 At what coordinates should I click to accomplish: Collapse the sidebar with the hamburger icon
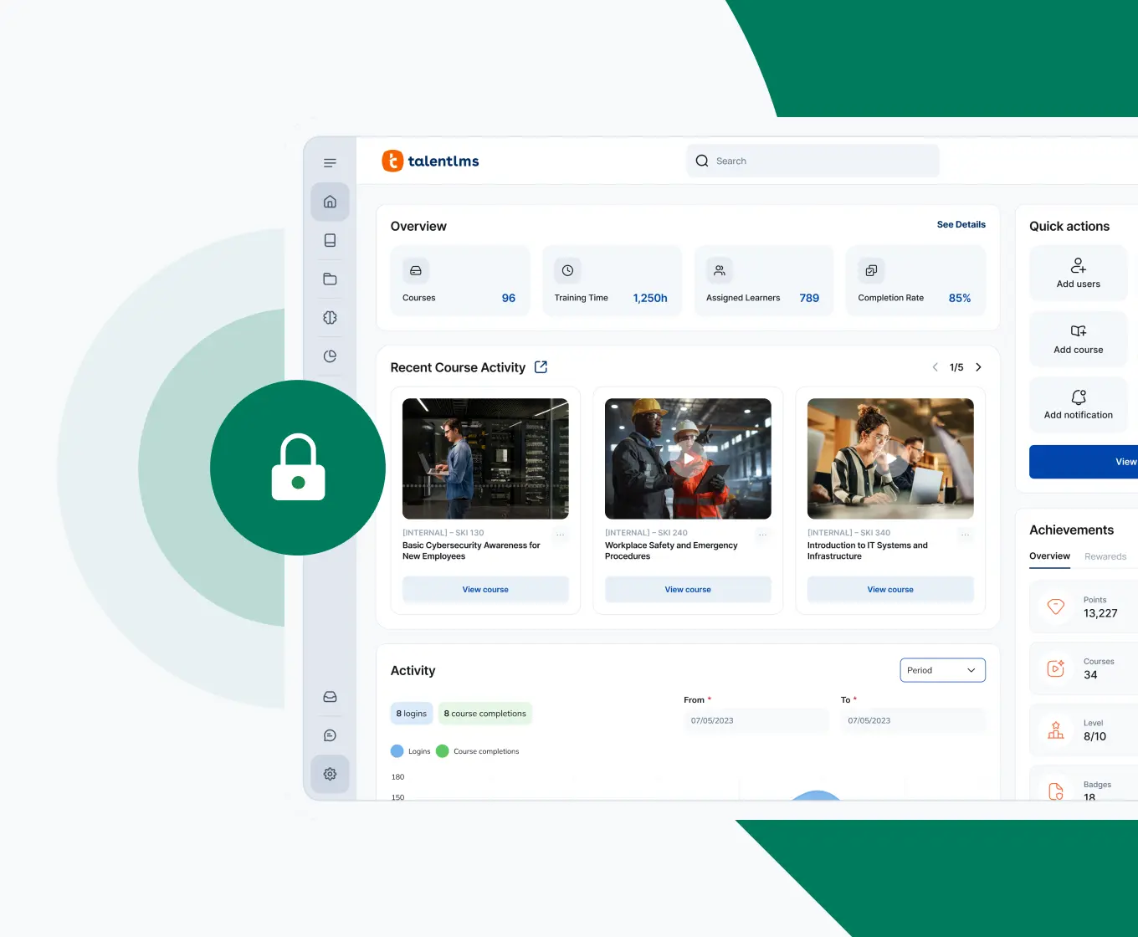click(x=330, y=162)
